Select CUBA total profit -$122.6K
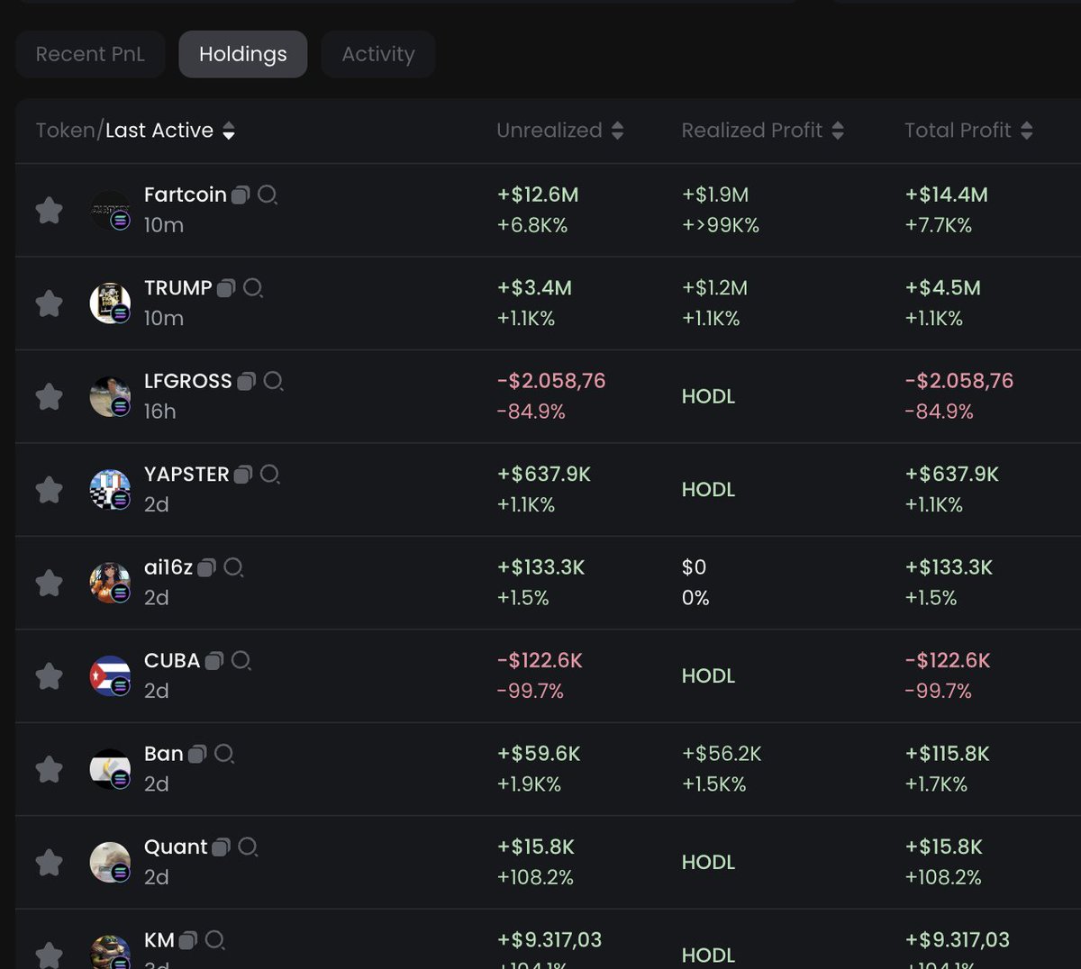The height and width of the screenshot is (969, 1081). click(x=948, y=661)
